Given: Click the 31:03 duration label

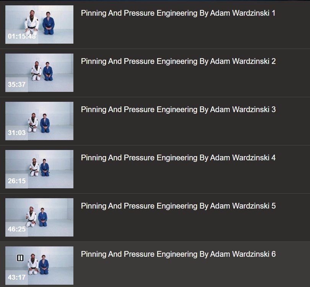Looking at the screenshot, I should [16, 133].
